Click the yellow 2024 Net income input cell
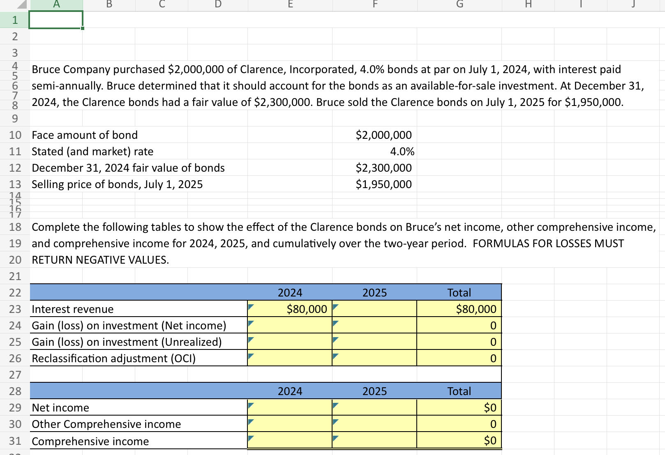The height and width of the screenshot is (455, 665). coord(290,407)
